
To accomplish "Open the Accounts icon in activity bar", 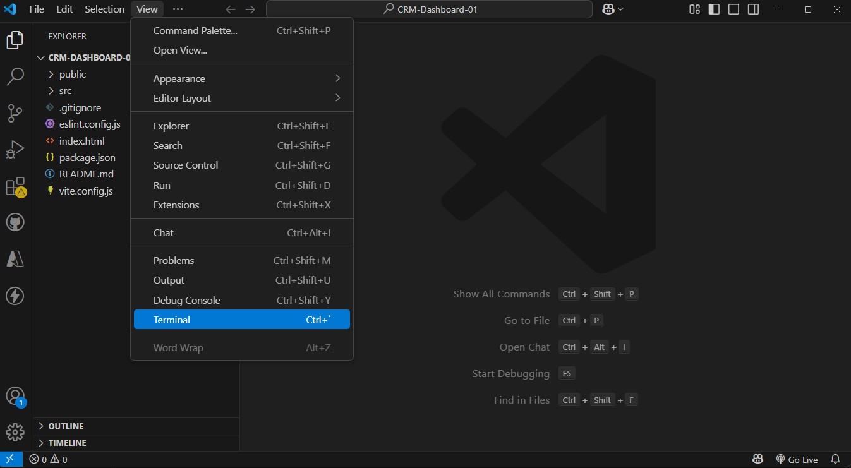I will click(15, 396).
